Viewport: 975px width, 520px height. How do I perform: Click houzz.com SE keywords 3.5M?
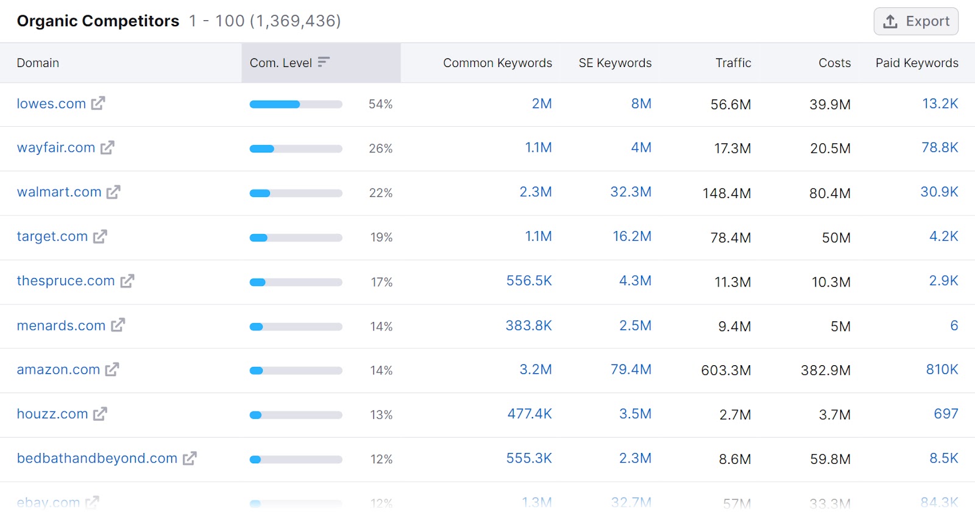click(x=635, y=414)
